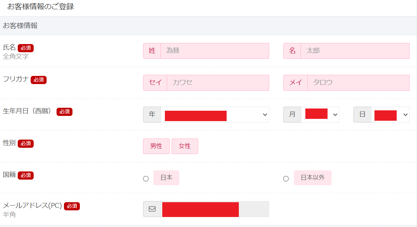
Task: Click the セイ prefix label box
Action: tap(155, 83)
